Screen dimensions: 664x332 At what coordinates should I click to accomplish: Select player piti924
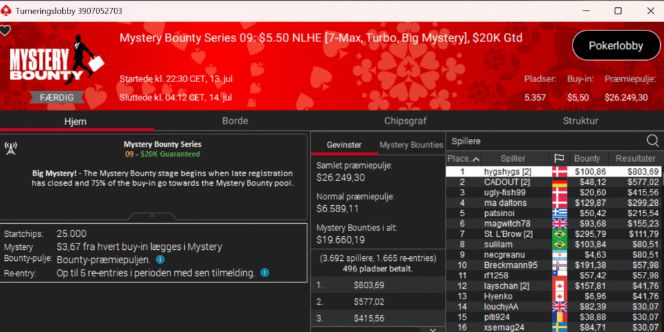coord(554,317)
